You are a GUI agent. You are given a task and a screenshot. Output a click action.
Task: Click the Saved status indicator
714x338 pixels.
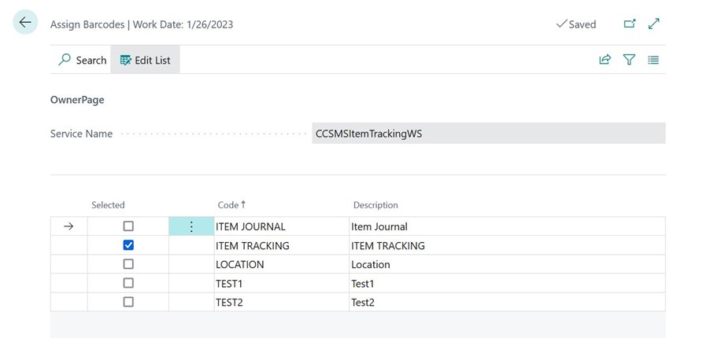click(576, 24)
